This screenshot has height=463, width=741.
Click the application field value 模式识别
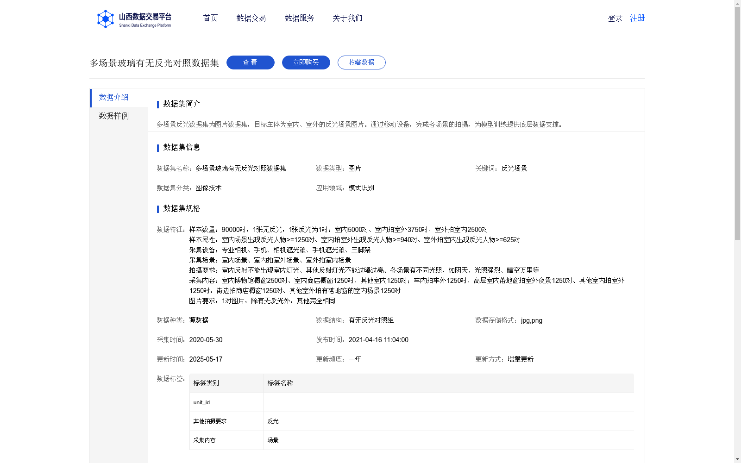tap(361, 188)
